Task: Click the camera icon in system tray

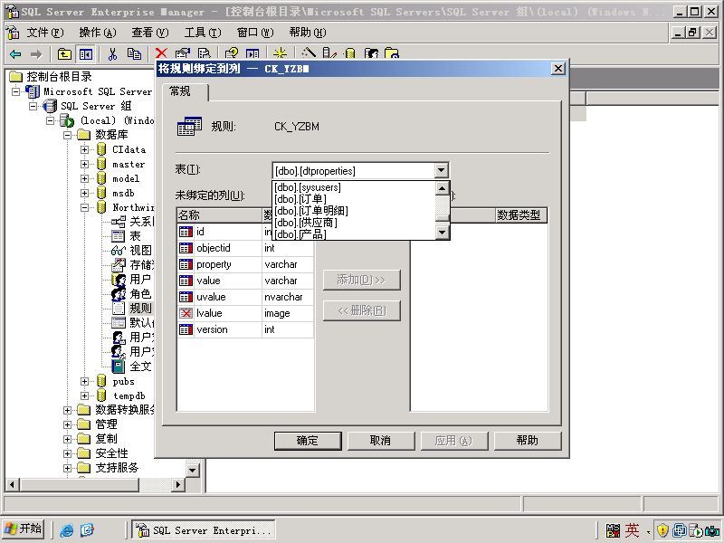Action: coord(713,531)
